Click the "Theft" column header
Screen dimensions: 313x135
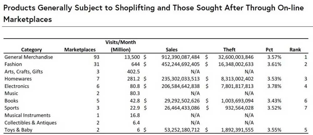[x=229, y=50]
